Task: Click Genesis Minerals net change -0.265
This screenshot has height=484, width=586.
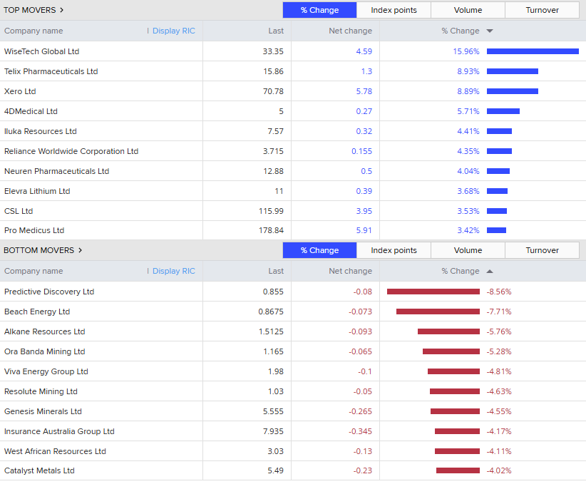Action: pyautogui.click(x=360, y=411)
